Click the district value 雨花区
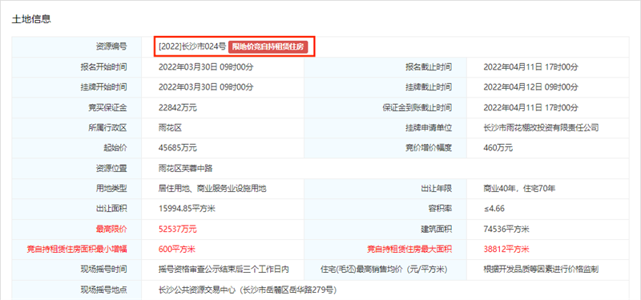Screen dimensions: 641x300 tap(170, 128)
